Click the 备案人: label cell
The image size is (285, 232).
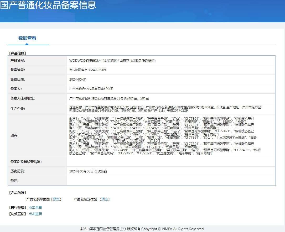pos(37,89)
